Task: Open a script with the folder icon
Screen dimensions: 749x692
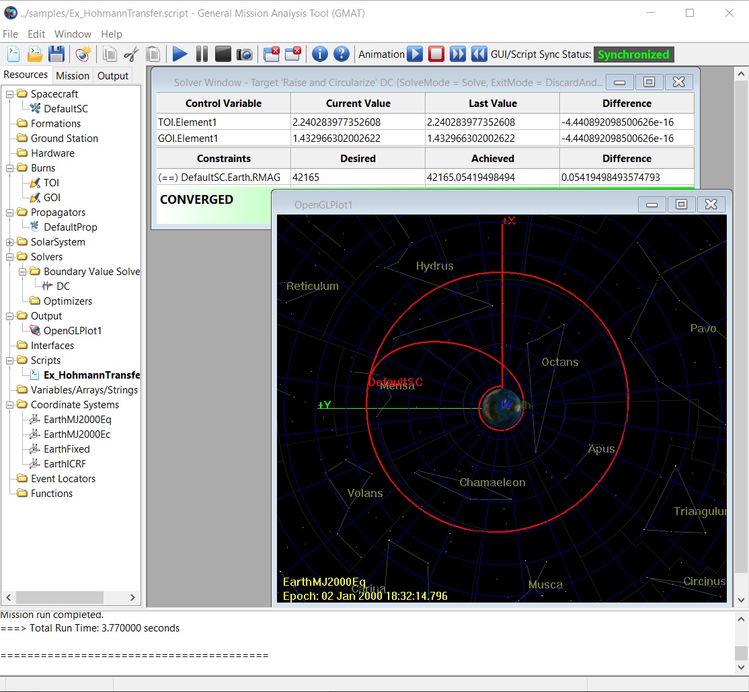Action: coord(35,54)
